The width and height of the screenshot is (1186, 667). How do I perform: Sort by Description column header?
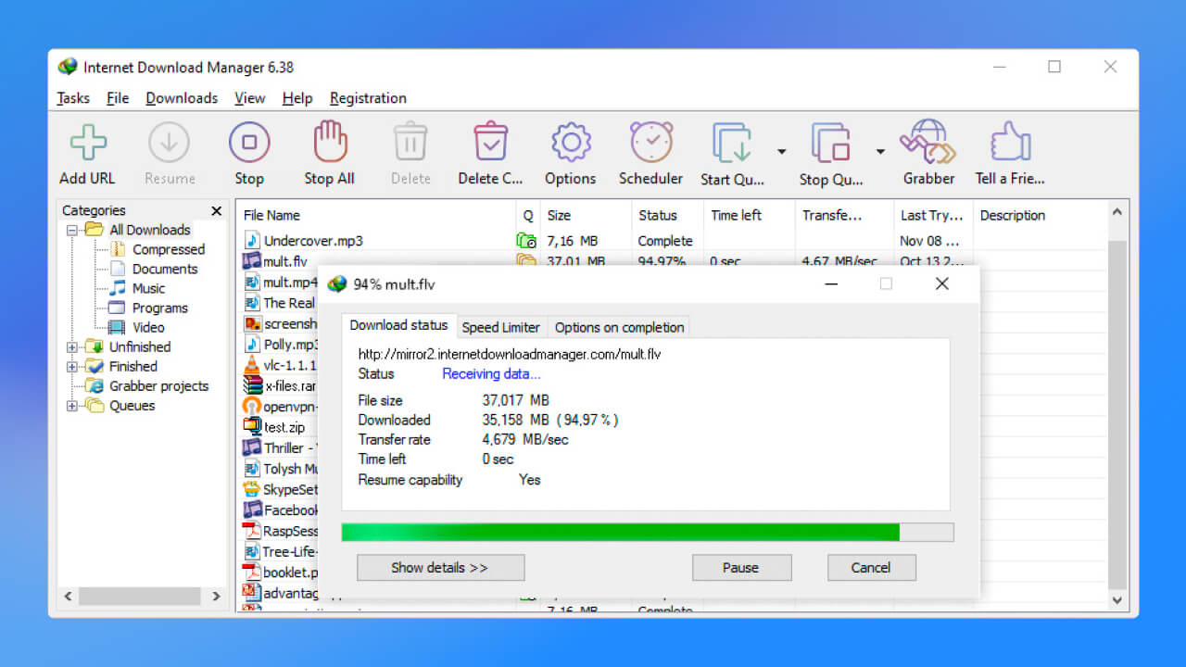(x=1040, y=215)
